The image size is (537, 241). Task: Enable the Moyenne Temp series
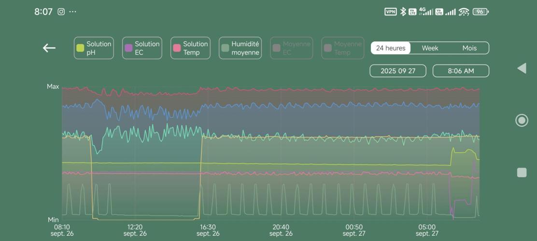coord(342,48)
